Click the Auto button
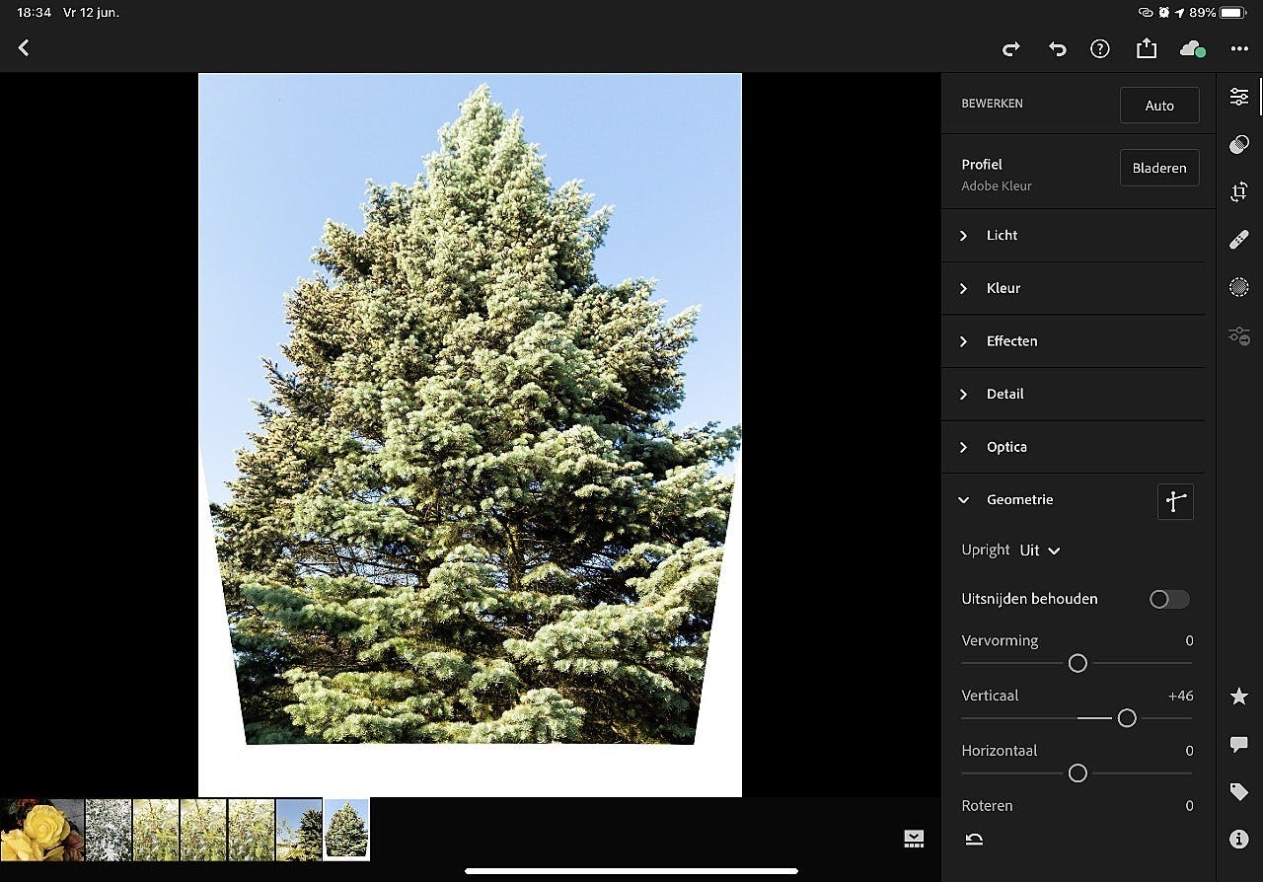1263x882 pixels. click(1159, 106)
